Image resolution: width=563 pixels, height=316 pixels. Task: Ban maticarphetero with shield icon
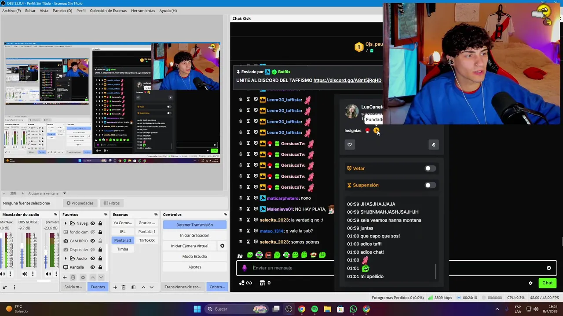click(x=256, y=198)
